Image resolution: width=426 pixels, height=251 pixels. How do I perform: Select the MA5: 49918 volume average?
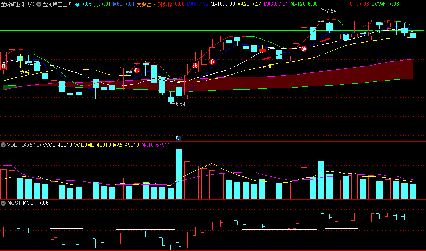click(x=126, y=145)
